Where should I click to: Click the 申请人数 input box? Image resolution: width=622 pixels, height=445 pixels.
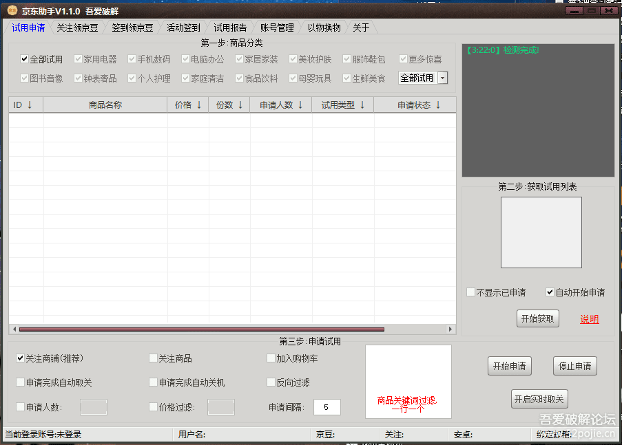click(94, 407)
